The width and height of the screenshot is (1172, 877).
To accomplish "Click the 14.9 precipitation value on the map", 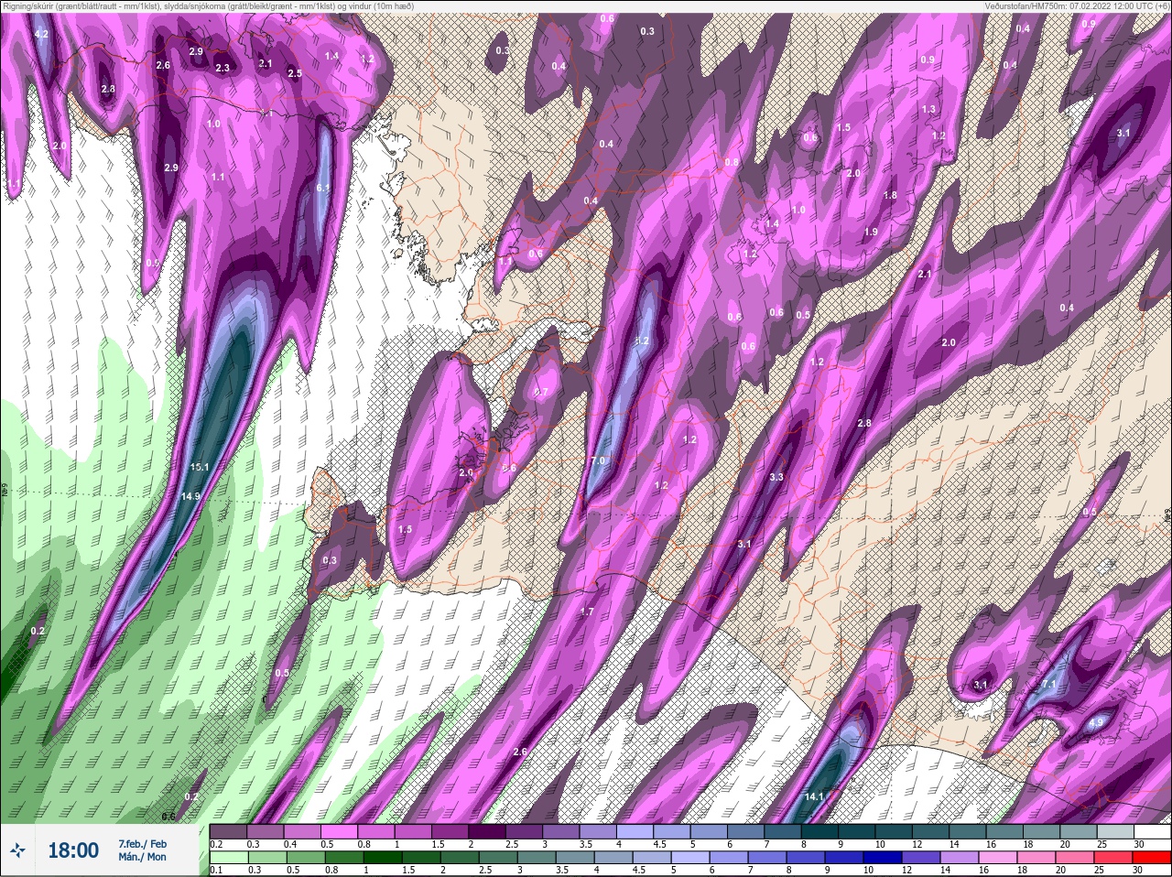I will [190, 496].
